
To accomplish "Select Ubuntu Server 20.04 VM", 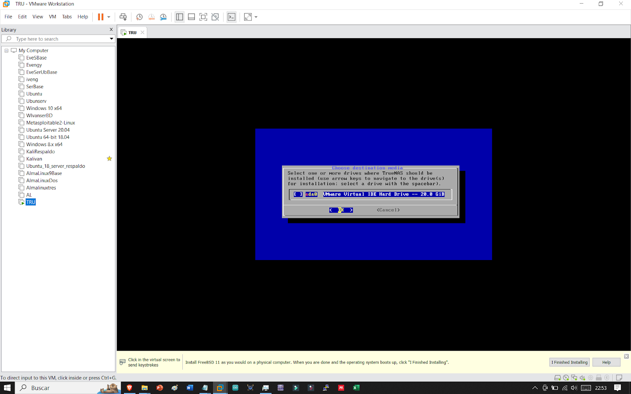I will 48,130.
